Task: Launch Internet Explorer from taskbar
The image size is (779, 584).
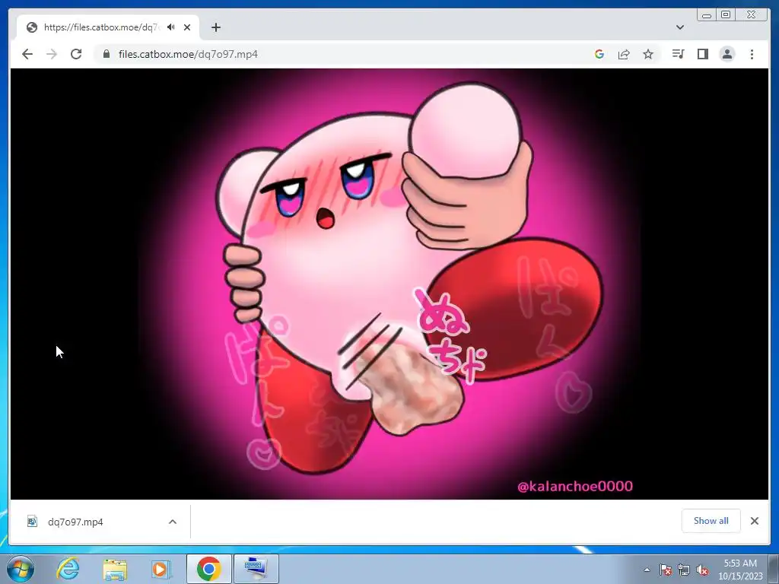Action: point(68,569)
